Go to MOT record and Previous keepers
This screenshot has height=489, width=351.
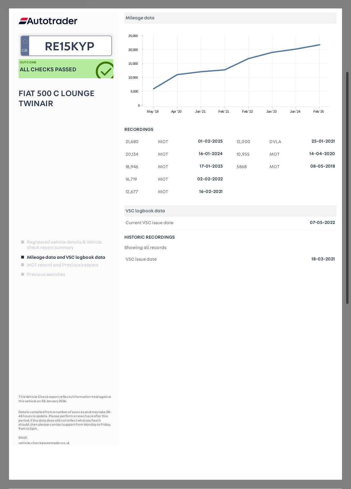pos(62,265)
